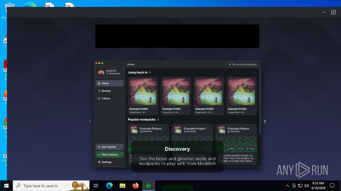This screenshot has height=191, width=341.
Task: Expand the Popular modpacks chevron
Action: point(158,120)
